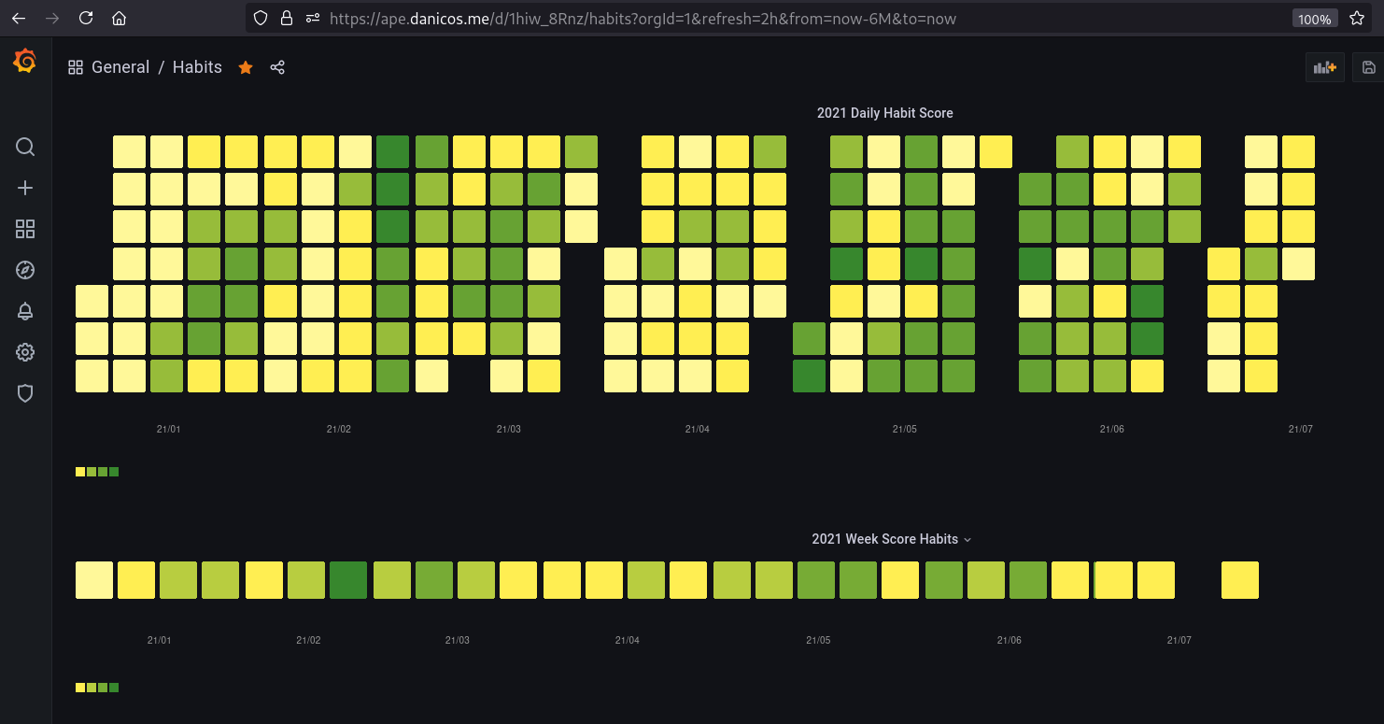This screenshot has height=724, width=1384.
Task: Click the browser forward arrow
Action: point(52,18)
